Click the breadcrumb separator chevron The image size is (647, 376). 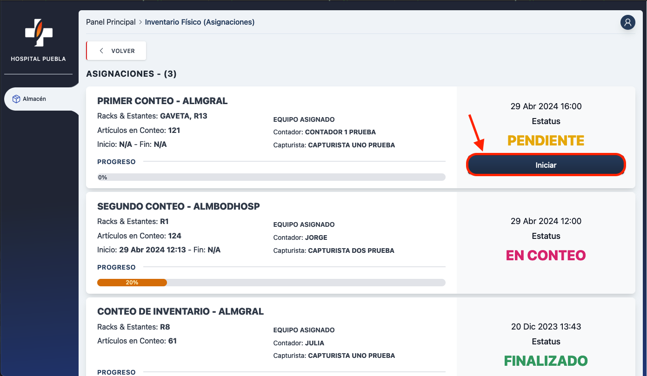140,22
